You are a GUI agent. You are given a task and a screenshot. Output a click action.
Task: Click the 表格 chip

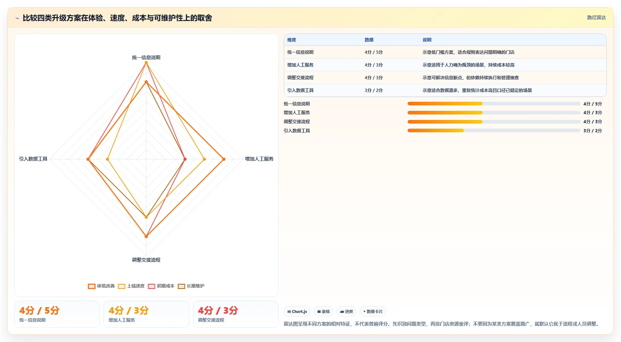click(323, 311)
